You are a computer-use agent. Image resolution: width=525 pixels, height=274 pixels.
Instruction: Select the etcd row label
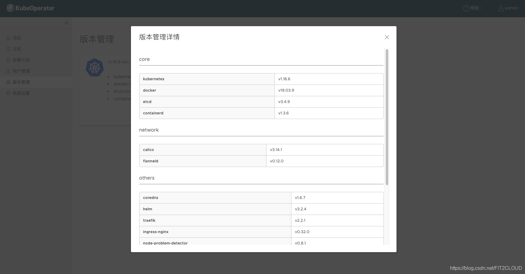(x=147, y=102)
